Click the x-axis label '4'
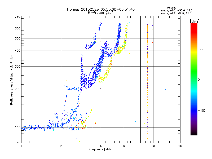The height and width of the screenshot is (159, 212). 101,146
